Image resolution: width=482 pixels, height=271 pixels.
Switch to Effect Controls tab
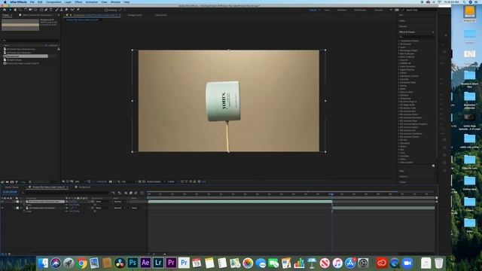click(x=37, y=15)
